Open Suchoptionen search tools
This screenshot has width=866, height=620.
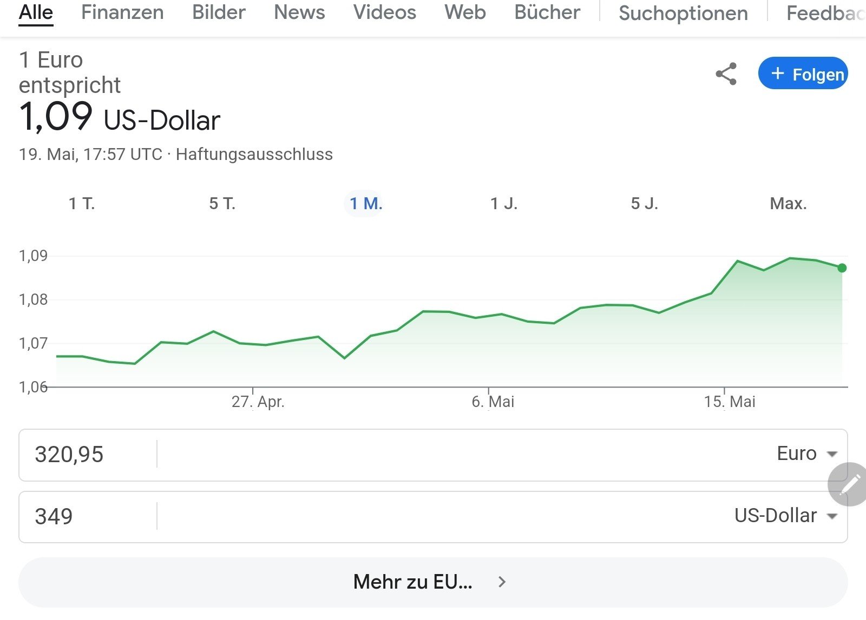[683, 14]
